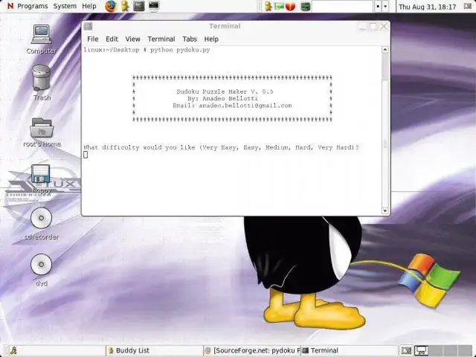Click the show desktop icon in bottom panel
This screenshot has width=476, height=357.
[406, 350]
